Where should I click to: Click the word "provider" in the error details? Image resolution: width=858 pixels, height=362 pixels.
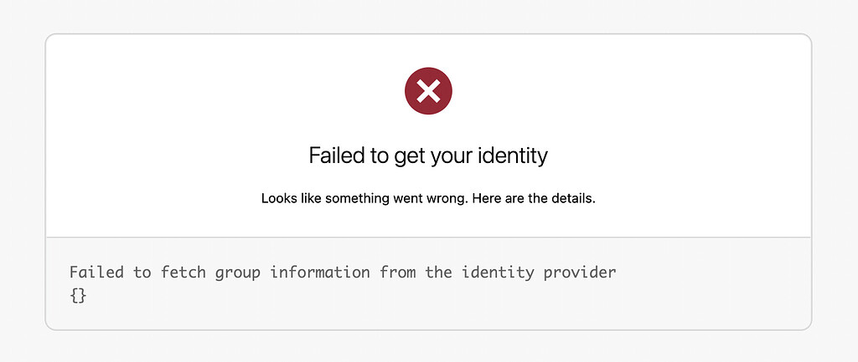pos(581,273)
